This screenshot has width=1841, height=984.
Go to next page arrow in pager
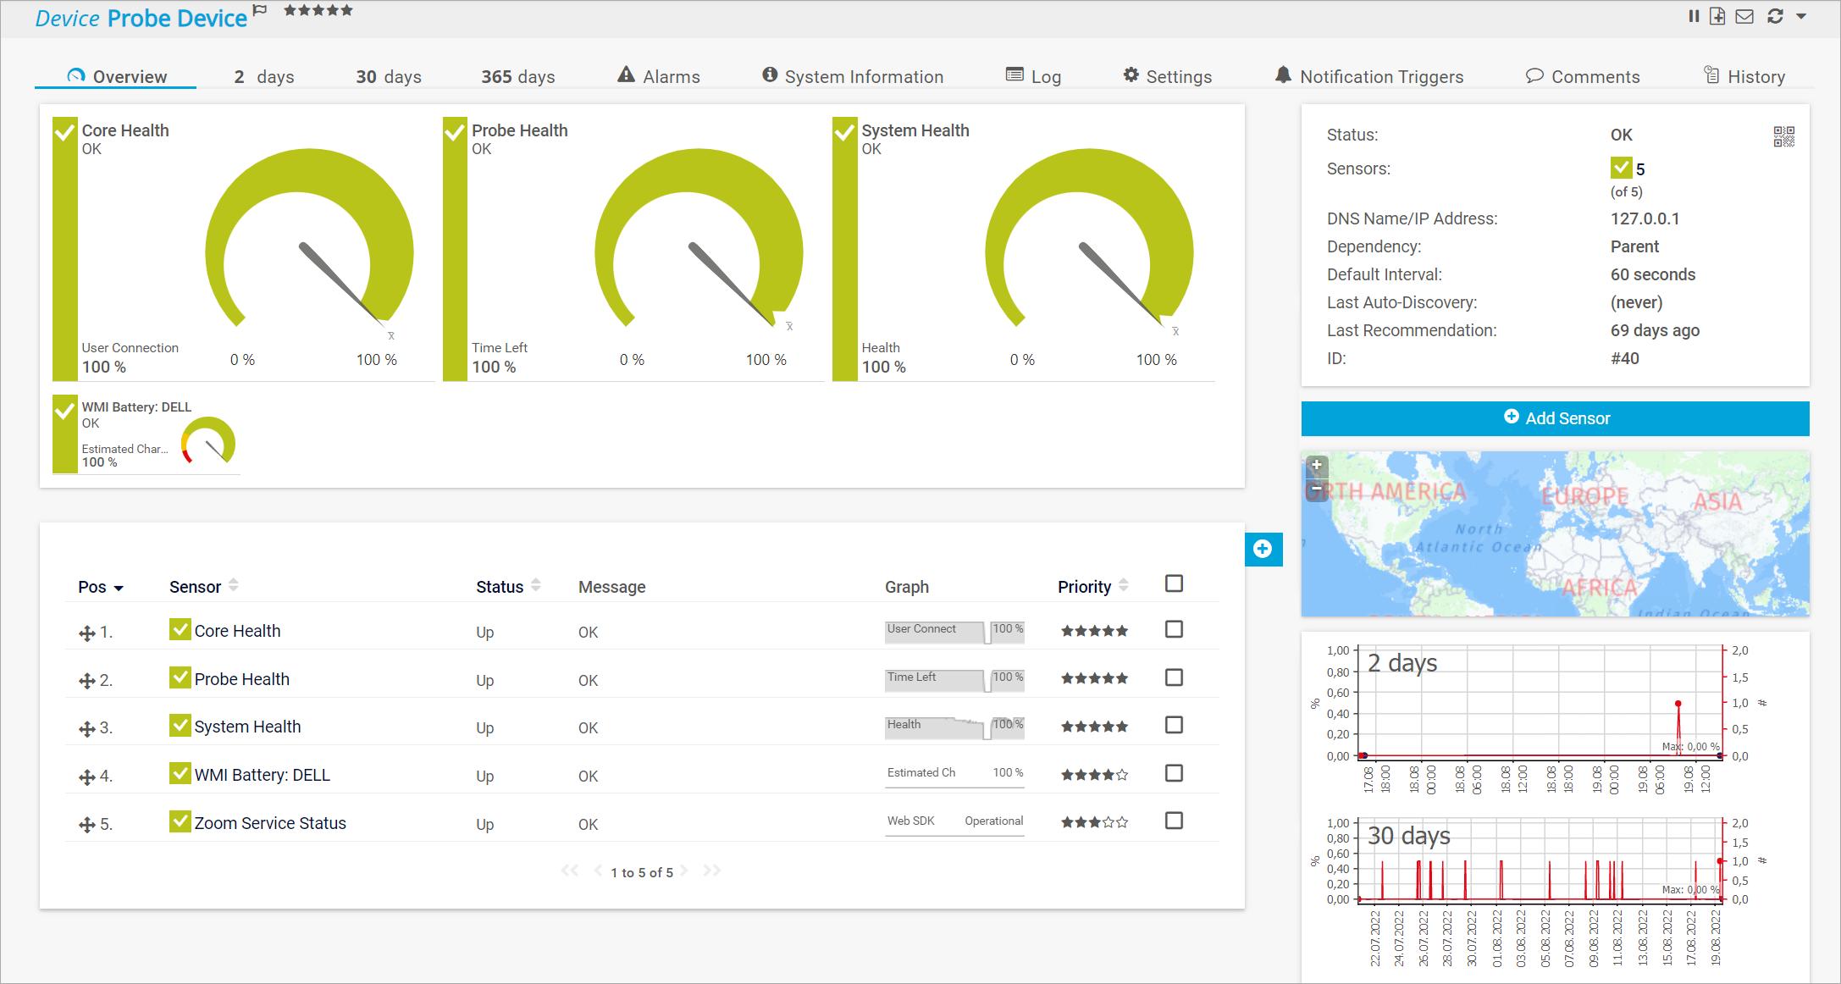(684, 871)
